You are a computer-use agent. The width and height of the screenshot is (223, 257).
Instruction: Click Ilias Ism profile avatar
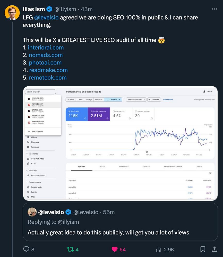(x=12, y=13)
